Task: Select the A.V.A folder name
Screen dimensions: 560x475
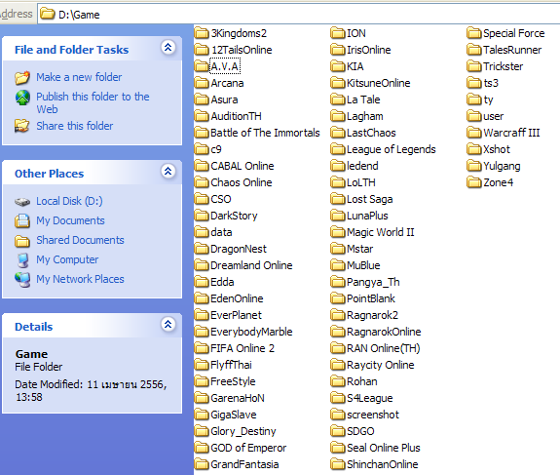Action: coord(225,66)
